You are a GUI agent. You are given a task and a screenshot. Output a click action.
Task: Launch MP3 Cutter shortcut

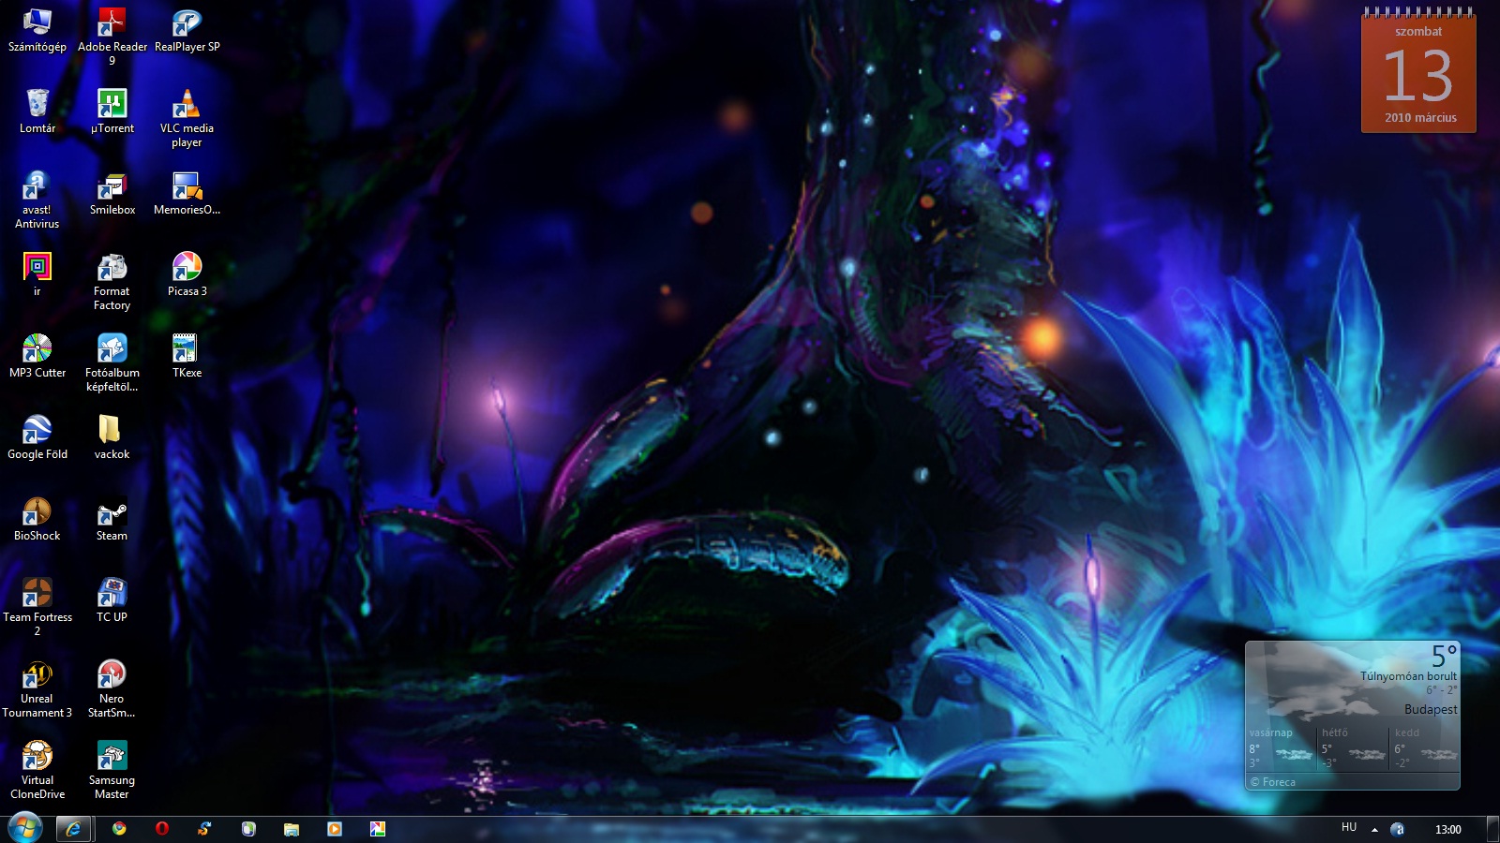[x=37, y=355]
